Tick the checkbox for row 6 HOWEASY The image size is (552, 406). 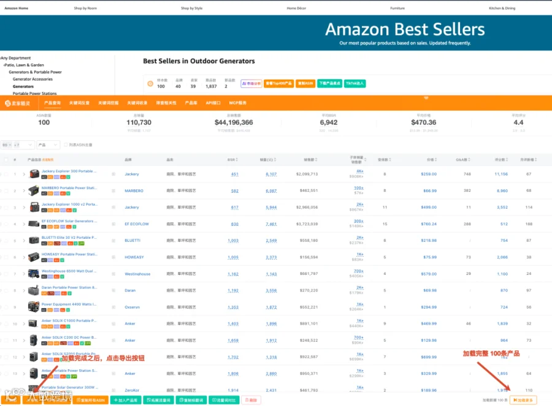click(x=6, y=257)
